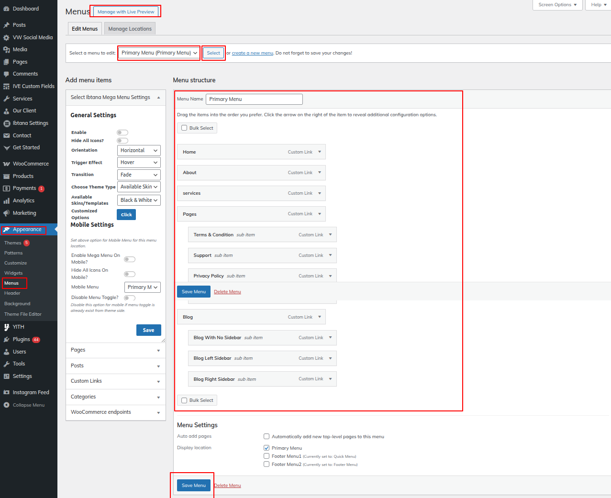Click the Collapse Menu arrow icon

[6, 405]
